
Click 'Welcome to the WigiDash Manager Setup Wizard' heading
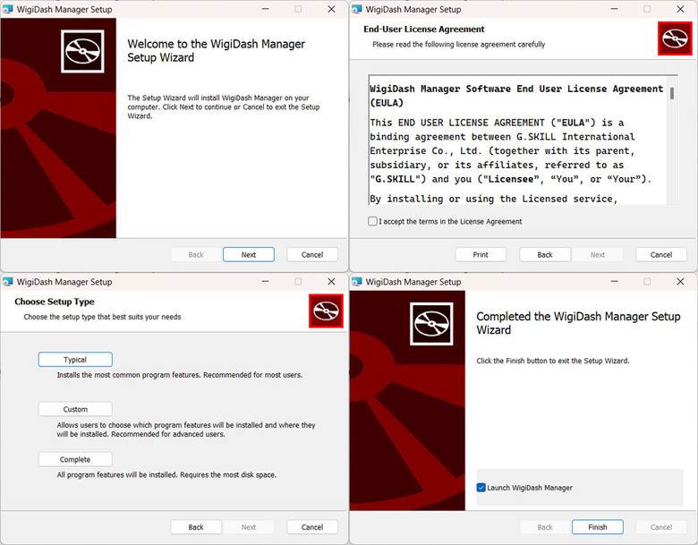(x=217, y=51)
